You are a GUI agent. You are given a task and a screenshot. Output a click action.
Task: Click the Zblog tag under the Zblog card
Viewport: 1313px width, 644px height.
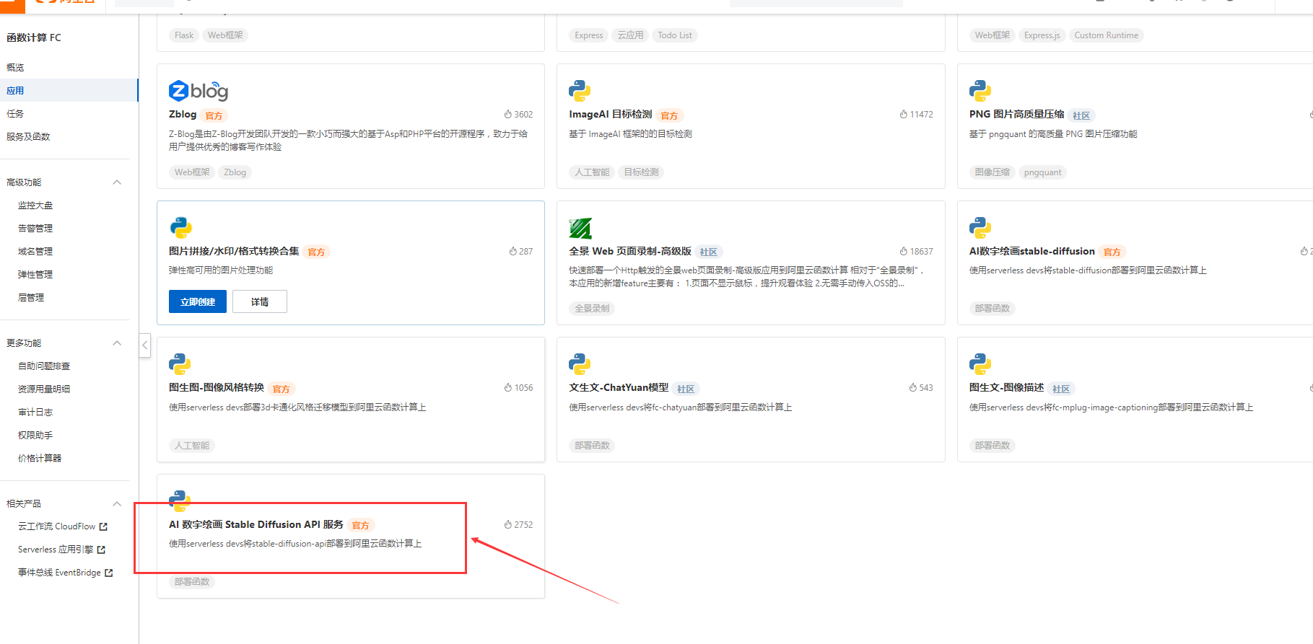pos(235,172)
